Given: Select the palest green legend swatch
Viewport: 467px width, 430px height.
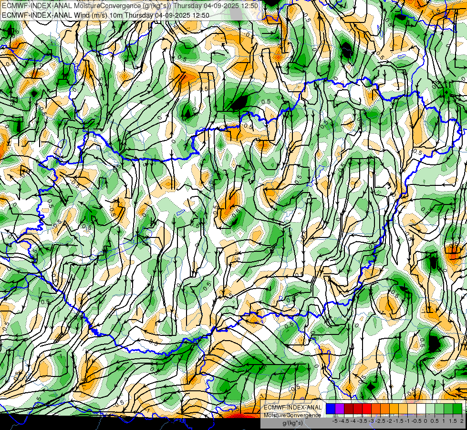Looking at the screenshot, I should (x=430, y=409).
